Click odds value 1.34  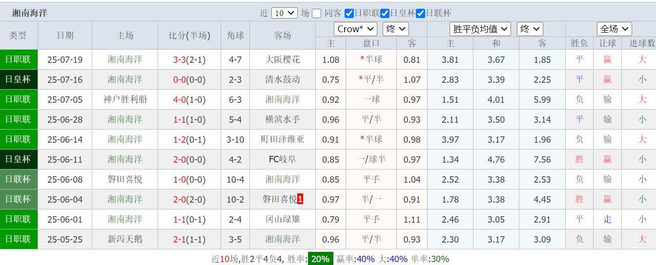(x=450, y=160)
